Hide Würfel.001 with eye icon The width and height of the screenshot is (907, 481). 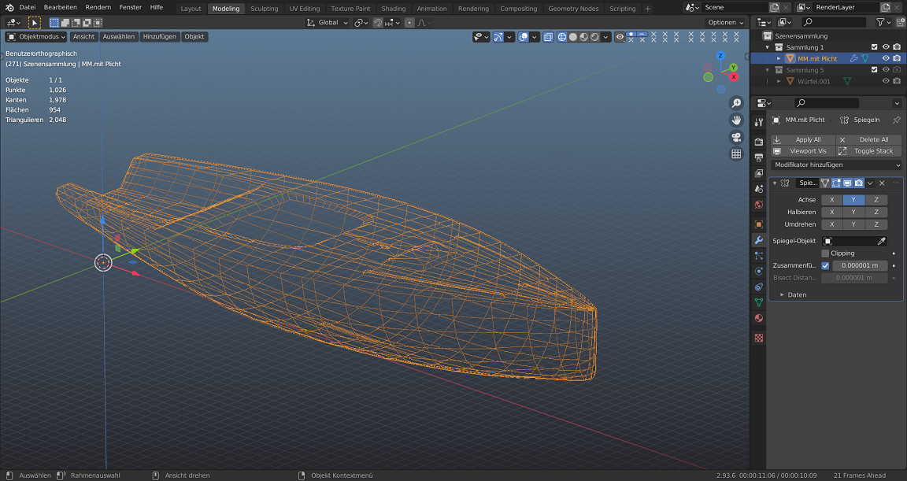tap(886, 82)
